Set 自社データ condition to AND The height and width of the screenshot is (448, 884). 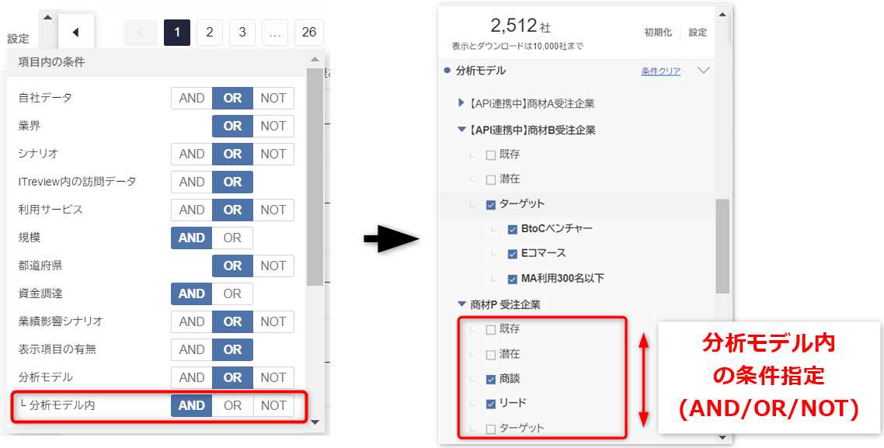pyautogui.click(x=192, y=98)
